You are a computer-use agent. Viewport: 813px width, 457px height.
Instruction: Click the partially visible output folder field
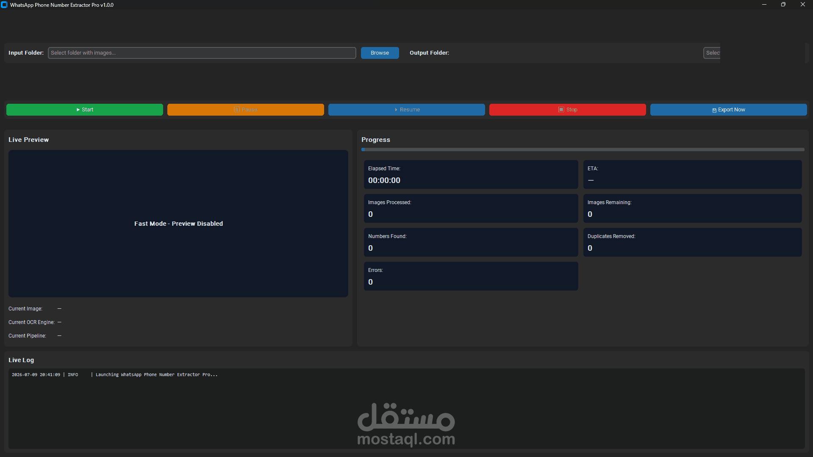[712, 53]
